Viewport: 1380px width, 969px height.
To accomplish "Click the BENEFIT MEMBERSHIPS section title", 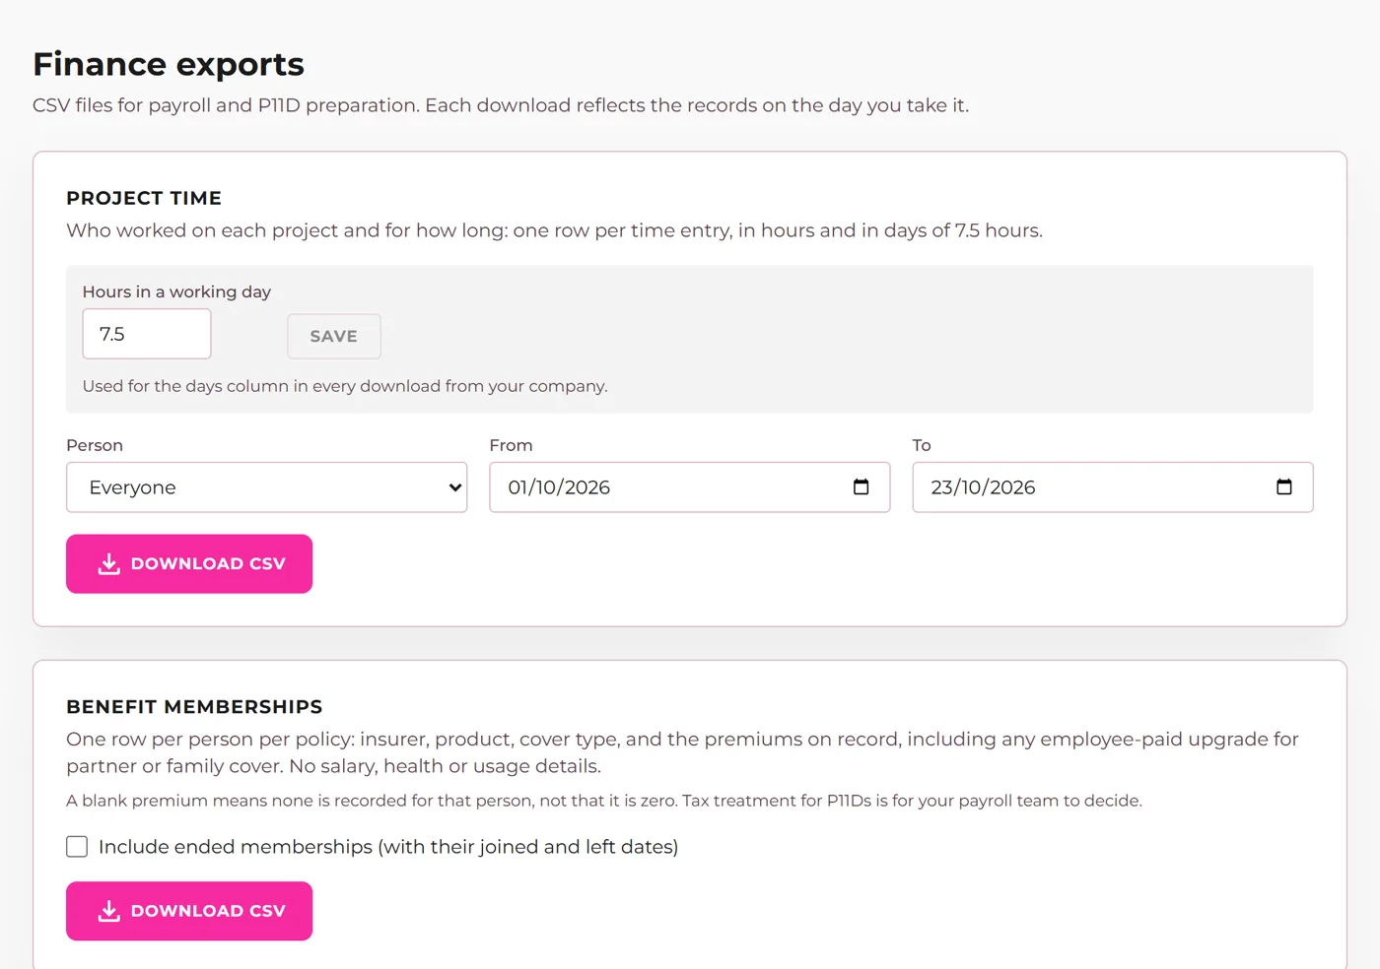I will point(194,707).
